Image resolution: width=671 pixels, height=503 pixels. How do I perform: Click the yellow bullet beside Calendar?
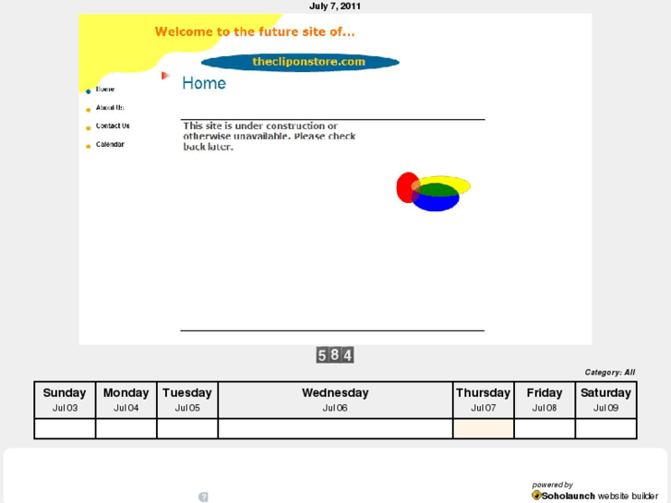coord(89,147)
